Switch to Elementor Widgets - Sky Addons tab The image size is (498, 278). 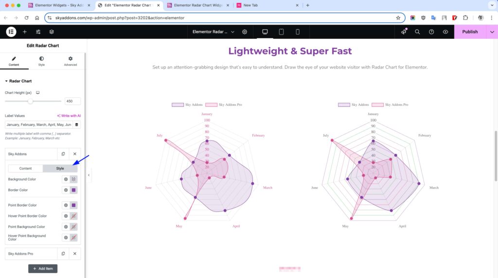click(x=59, y=5)
